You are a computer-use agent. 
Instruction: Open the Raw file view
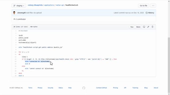132,27
